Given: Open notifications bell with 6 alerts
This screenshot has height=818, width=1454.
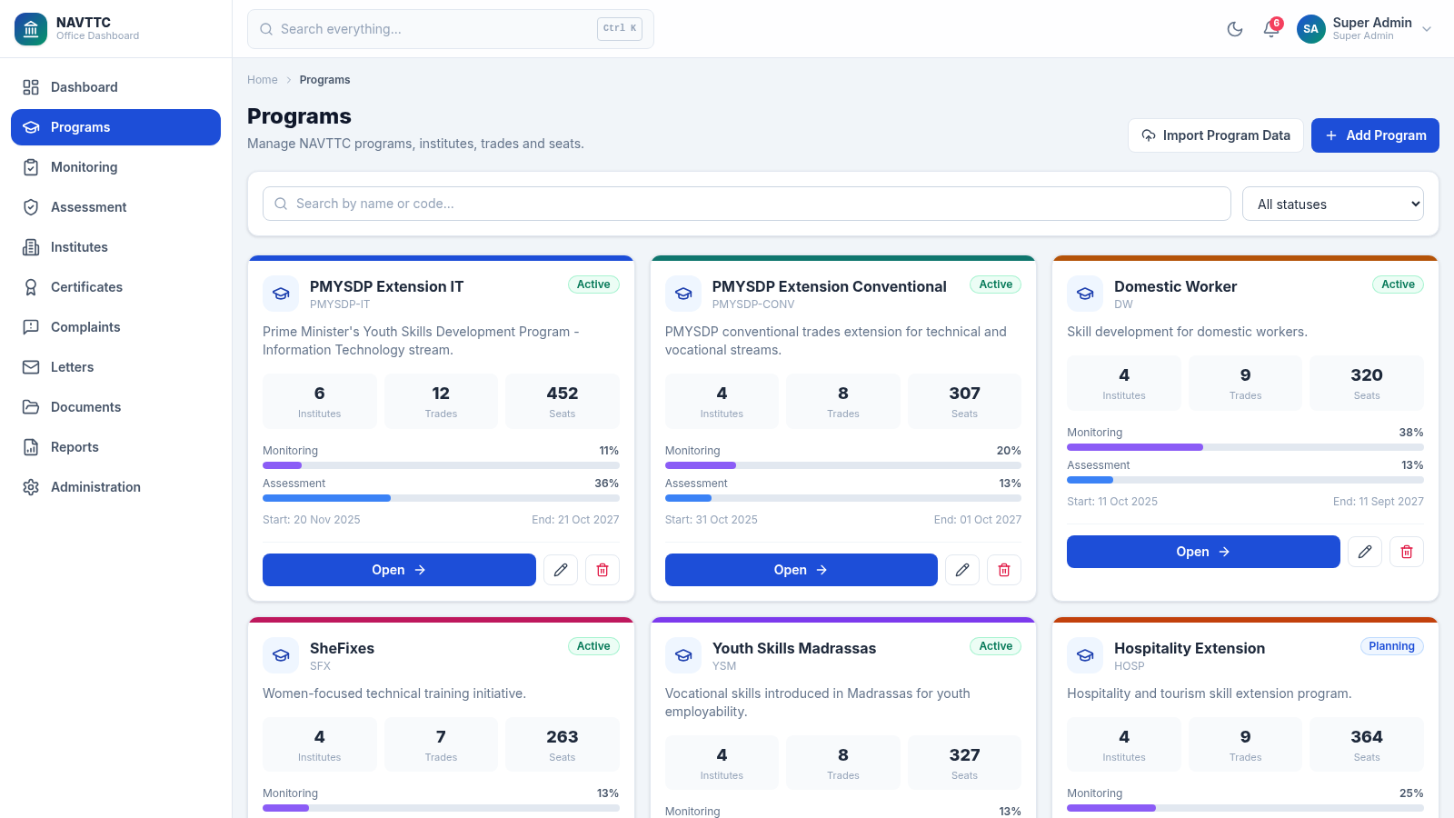Looking at the screenshot, I should pos(1271,29).
